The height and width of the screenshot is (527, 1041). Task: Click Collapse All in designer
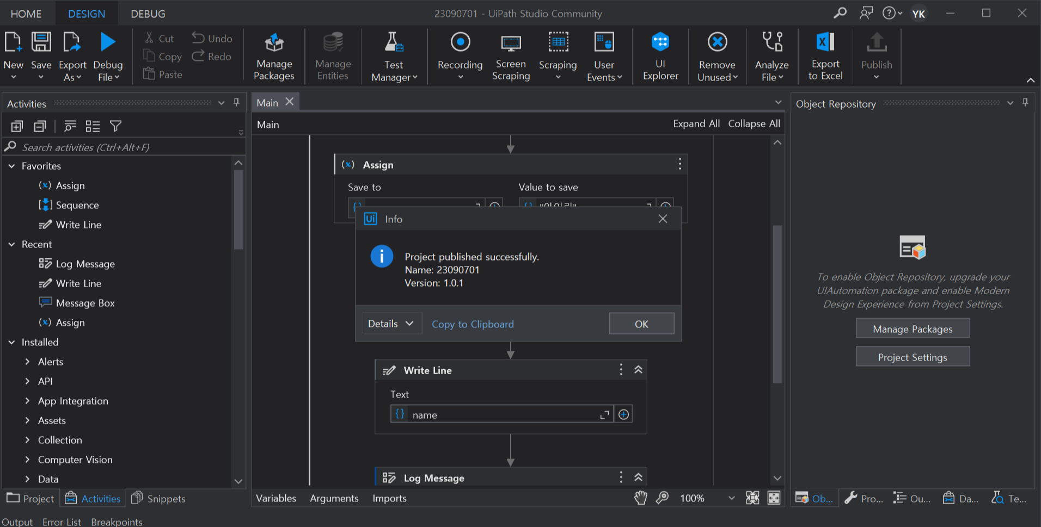coord(754,123)
